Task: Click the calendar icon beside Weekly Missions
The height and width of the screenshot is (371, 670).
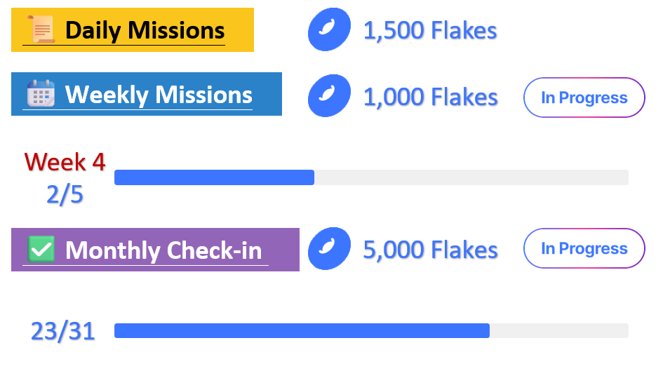Action: pyautogui.click(x=41, y=93)
